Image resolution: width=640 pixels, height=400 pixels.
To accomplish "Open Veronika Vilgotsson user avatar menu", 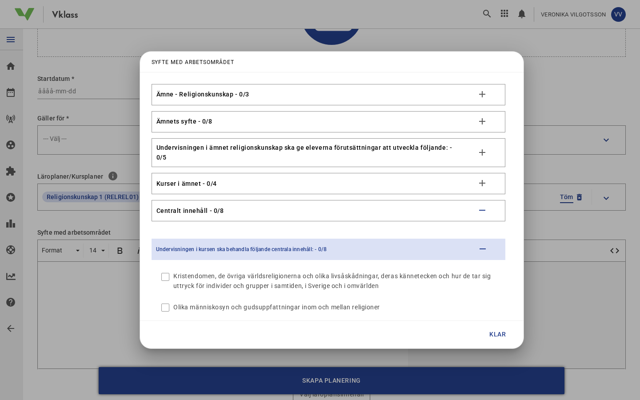I will pyautogui.click(x=618, y=14).
